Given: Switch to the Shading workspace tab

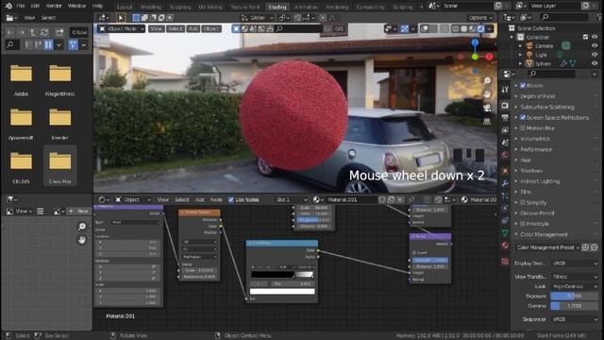Looking at the screenshot, I should point(277,7).
